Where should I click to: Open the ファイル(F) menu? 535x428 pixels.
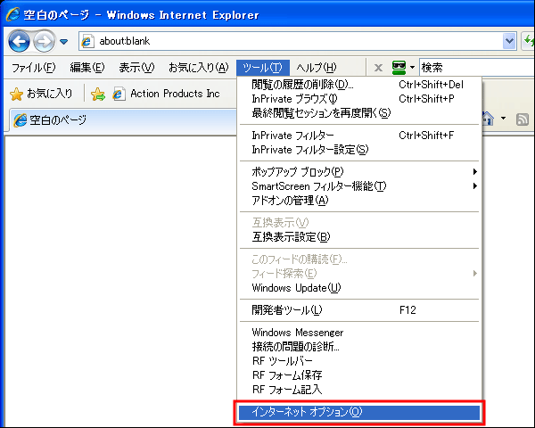click(x=33, y=68)
